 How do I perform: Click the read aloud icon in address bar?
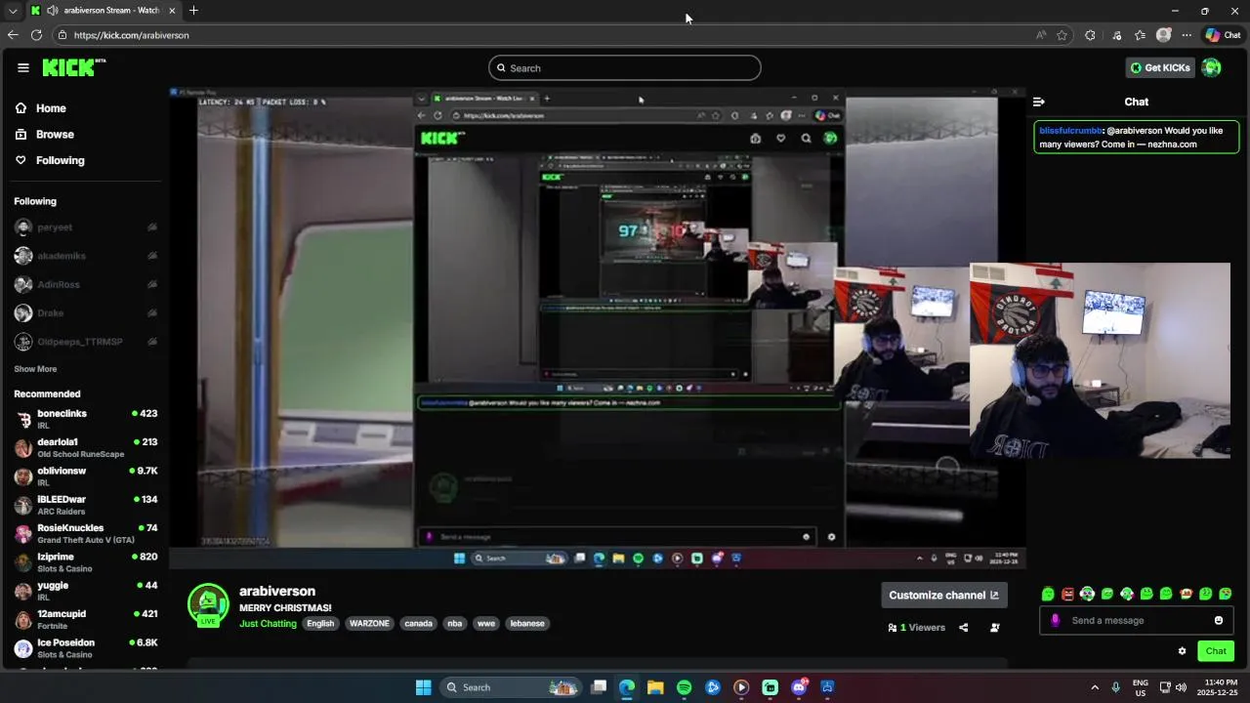click(x=1041, y=35)
